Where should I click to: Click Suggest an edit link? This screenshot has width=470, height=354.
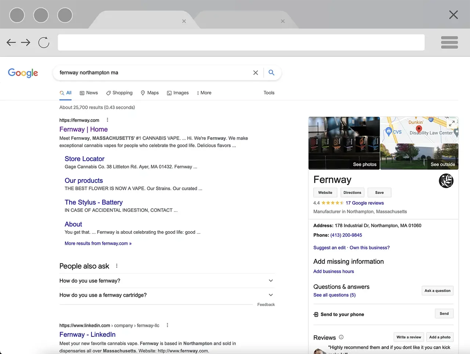point(329,248)
